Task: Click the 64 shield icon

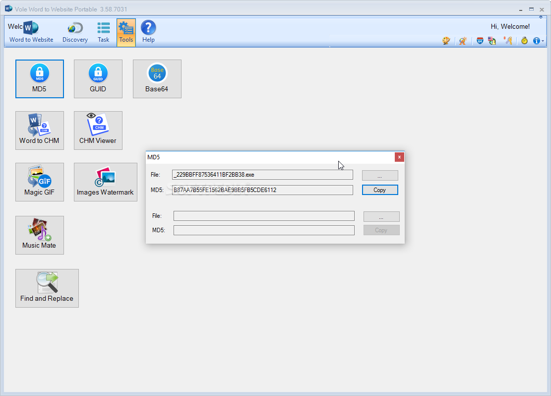Action: (x=480, y=41)
